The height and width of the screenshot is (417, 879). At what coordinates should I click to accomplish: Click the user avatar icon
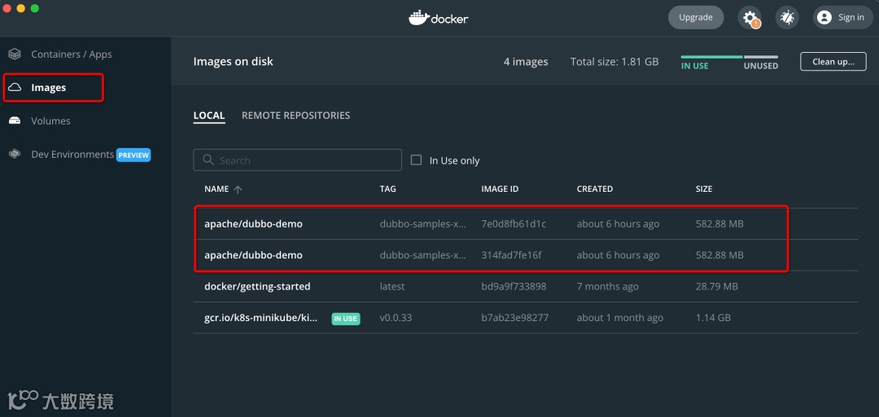click(x=824, y=17)
